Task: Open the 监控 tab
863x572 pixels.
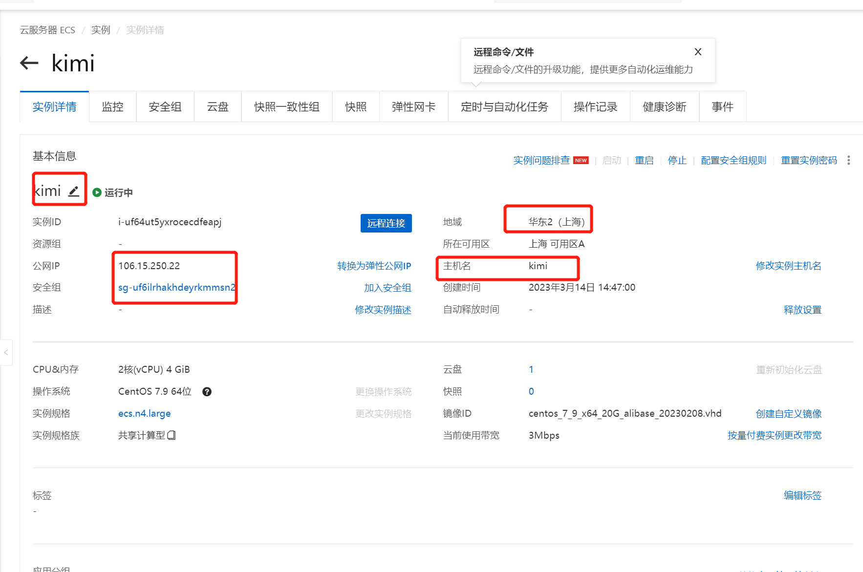Action: coord(112,107)
